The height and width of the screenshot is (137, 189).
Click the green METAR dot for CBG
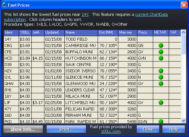pos(161,46)
